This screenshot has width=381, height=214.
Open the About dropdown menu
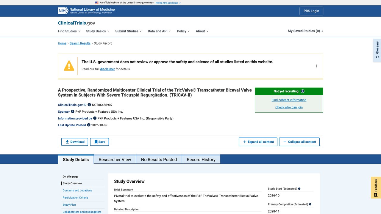[202, 31]
